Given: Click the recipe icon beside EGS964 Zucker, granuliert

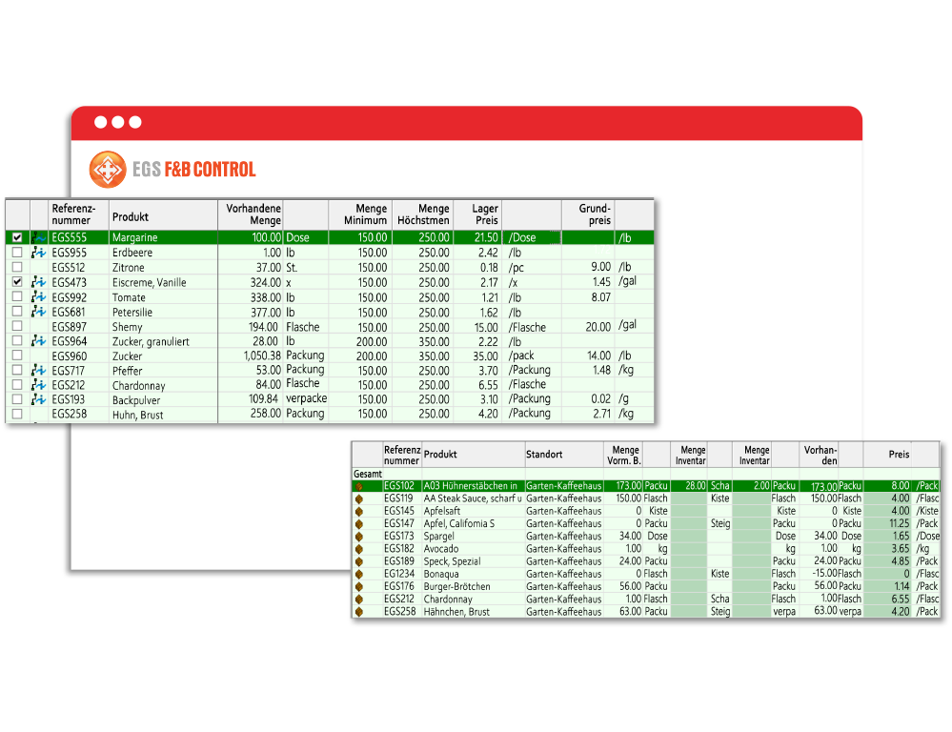Looking at the screenshot, I should click(39, 341).
